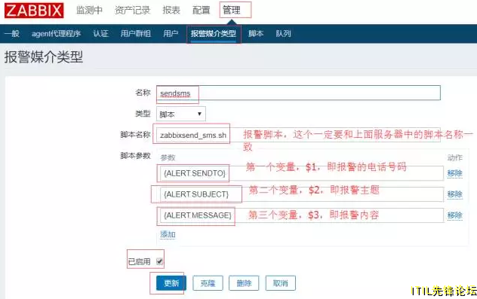Click 添加 to add a script parameter
Viewport: 477px width, 299px height.
168,234
